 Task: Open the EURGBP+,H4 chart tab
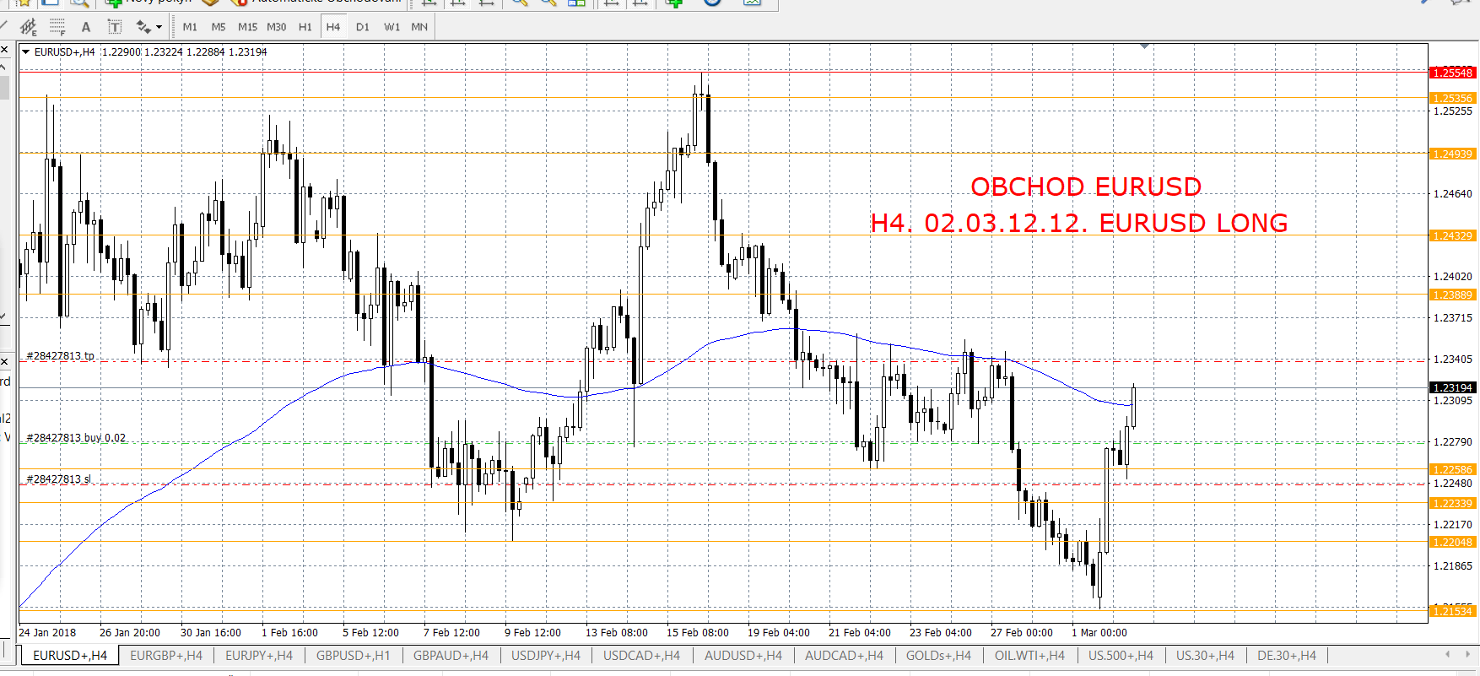166,656
